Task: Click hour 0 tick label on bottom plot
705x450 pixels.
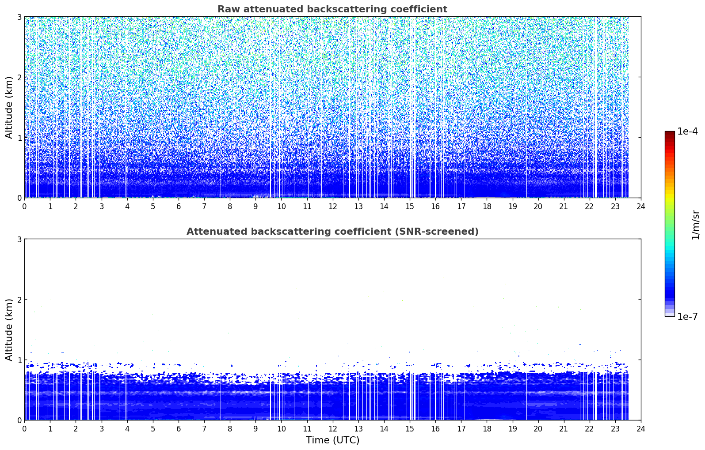Action: [x=24, y=429]
